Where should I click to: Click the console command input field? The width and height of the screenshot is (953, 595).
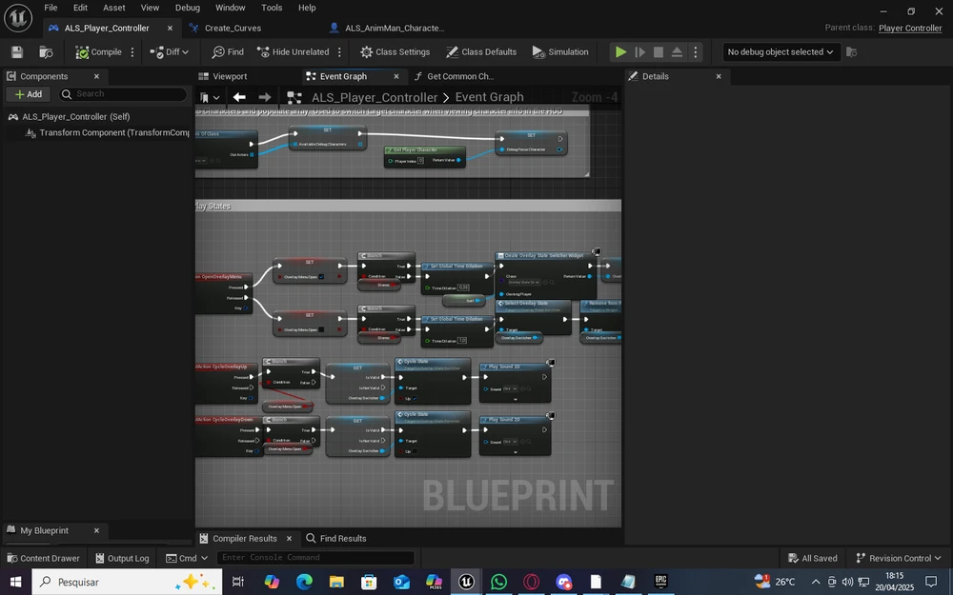pos(315,558)
